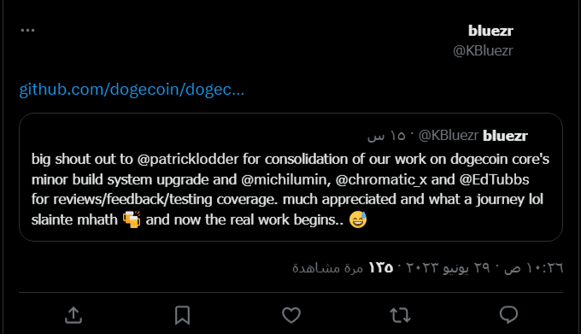Open the three-dot more options menu
This screenshot has width=581, height=334.
28,30
